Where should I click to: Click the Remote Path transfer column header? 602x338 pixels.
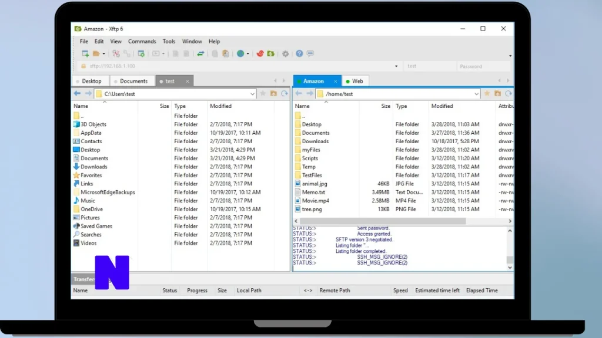(335, 290)
